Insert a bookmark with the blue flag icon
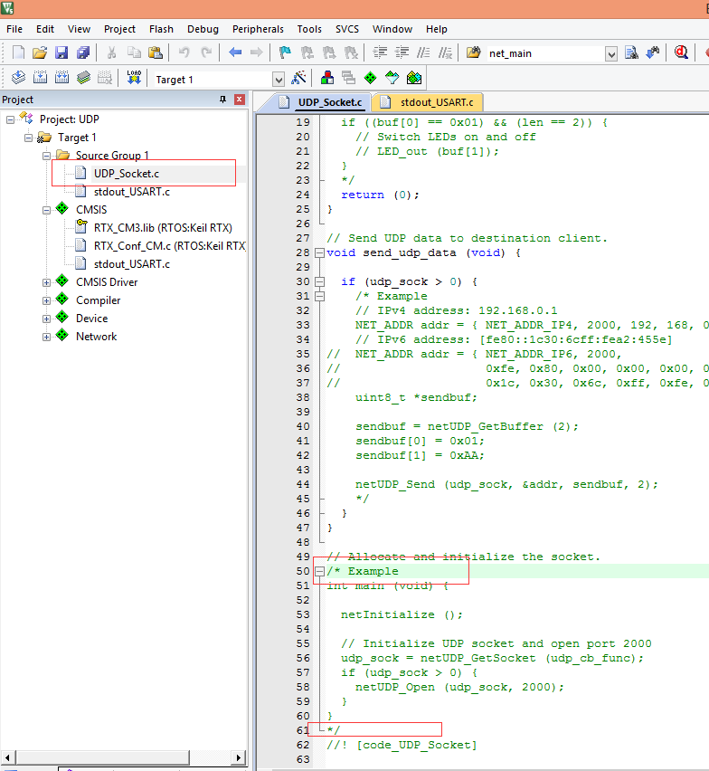 (x=285, y=52)
